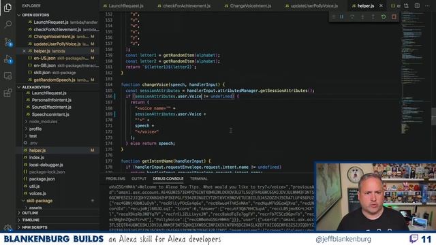Open voices.js in file tree
Image resolution: width=436 pixels, height=245 pixels.
click(x=37, y=193)
